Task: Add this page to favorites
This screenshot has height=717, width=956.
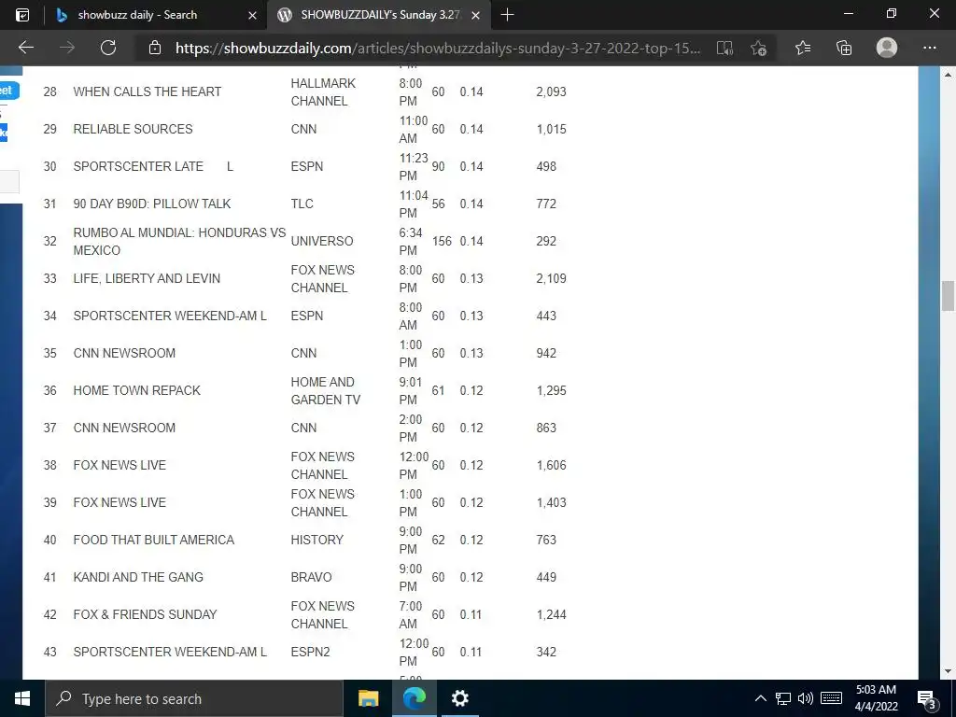Action: pyautogui.click(x=758, y=49)
